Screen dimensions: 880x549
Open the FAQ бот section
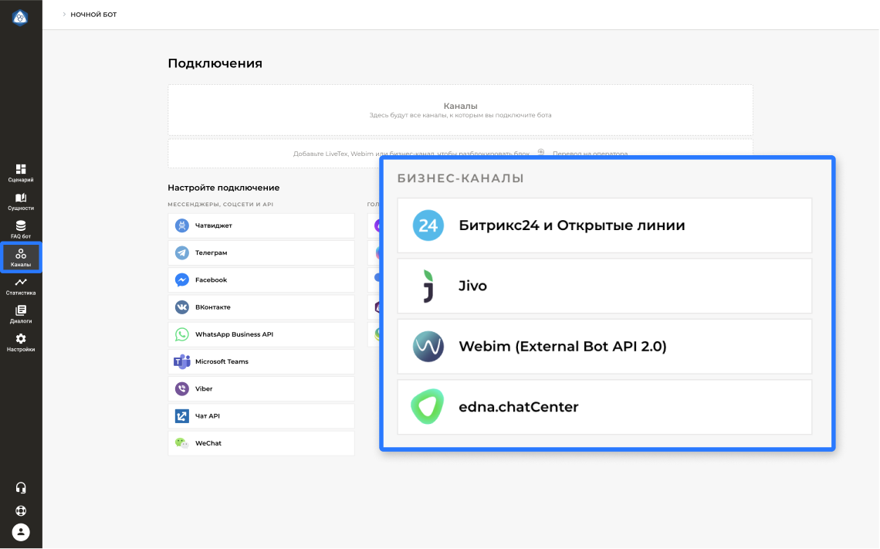pos(21,229)
